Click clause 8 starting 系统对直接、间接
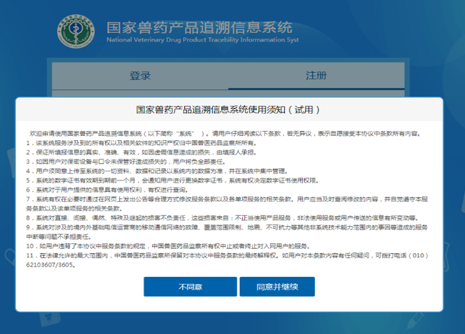This screenshot has width=465, height=334. pos(222,218)
